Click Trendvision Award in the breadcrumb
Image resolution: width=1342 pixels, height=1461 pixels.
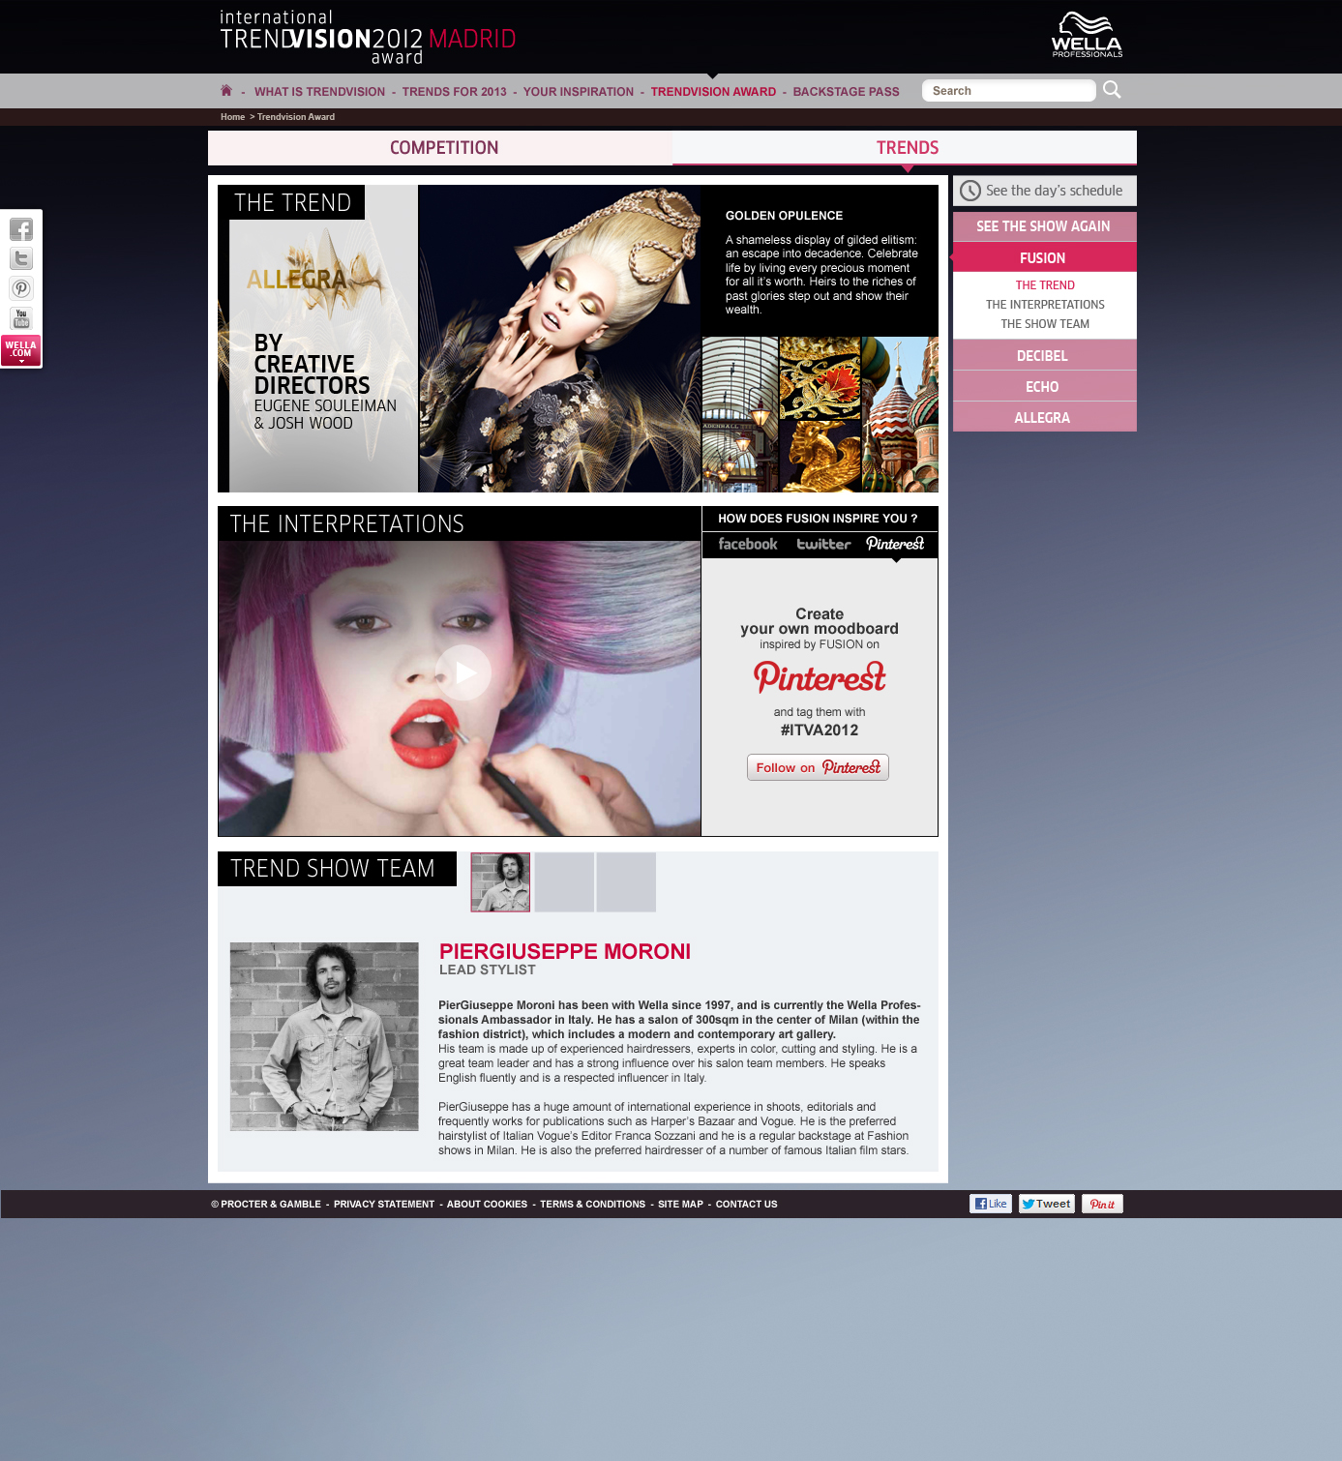(296, 117)
